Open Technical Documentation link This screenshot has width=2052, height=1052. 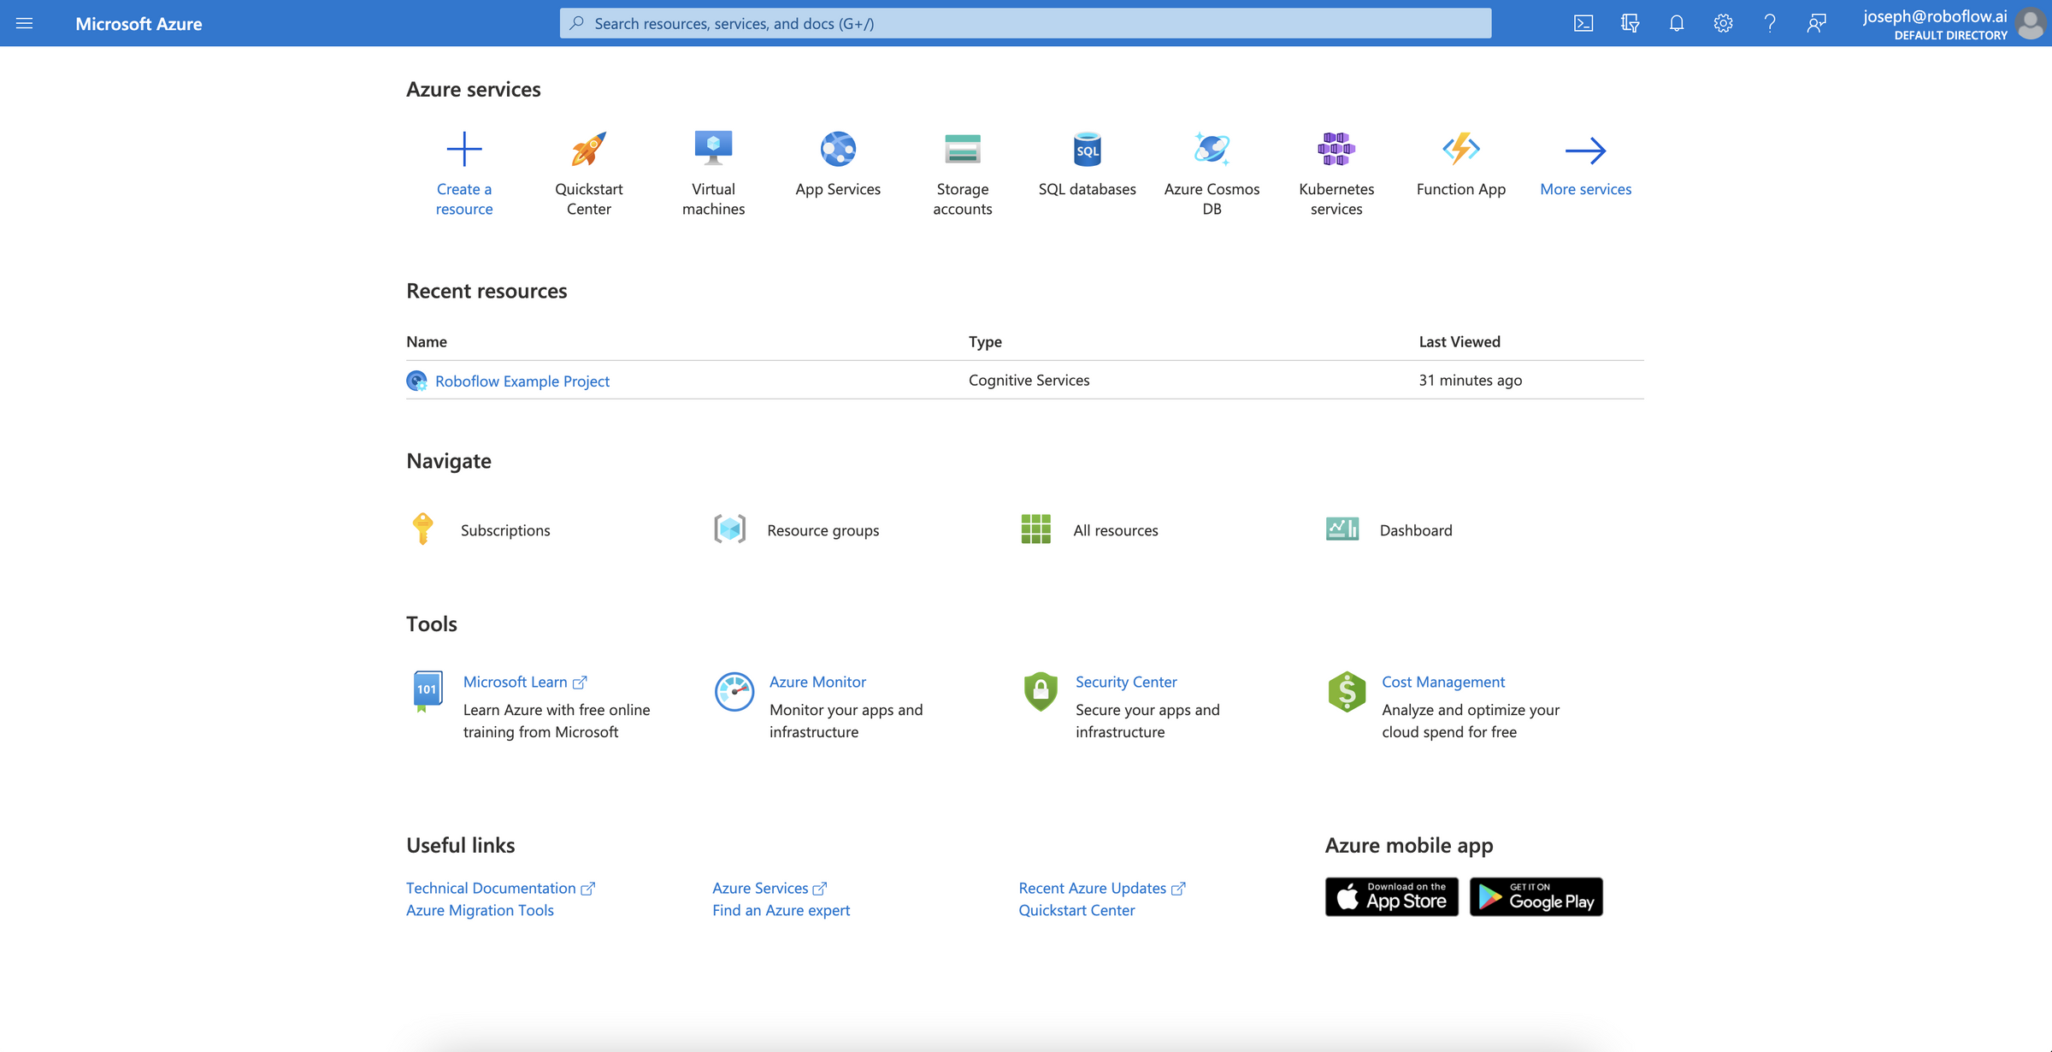click(492, 888)
